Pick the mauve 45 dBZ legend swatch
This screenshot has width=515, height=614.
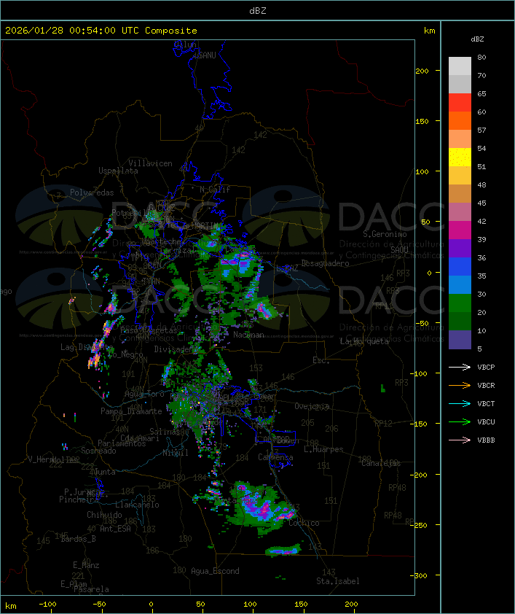pyautogui.click(x=460, y=212)
